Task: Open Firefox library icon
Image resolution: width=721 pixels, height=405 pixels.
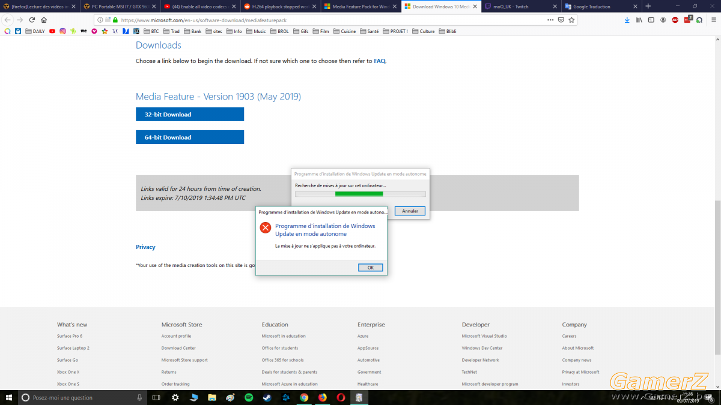Action: [x=639, y=20]
